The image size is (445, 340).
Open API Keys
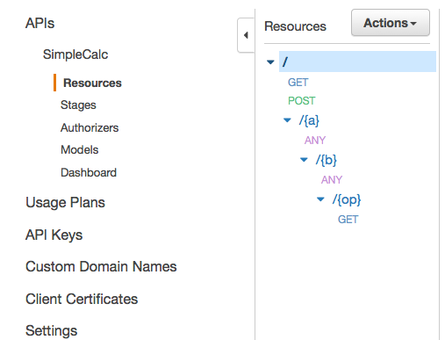54,235
